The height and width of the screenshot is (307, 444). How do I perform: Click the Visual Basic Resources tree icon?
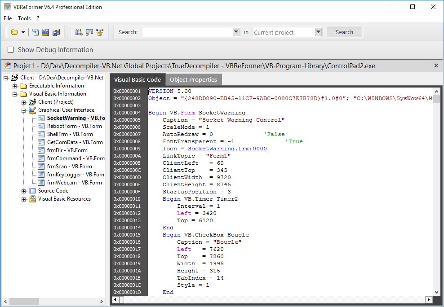[32, 199]
